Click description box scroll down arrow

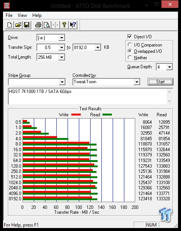pos(169,101)
